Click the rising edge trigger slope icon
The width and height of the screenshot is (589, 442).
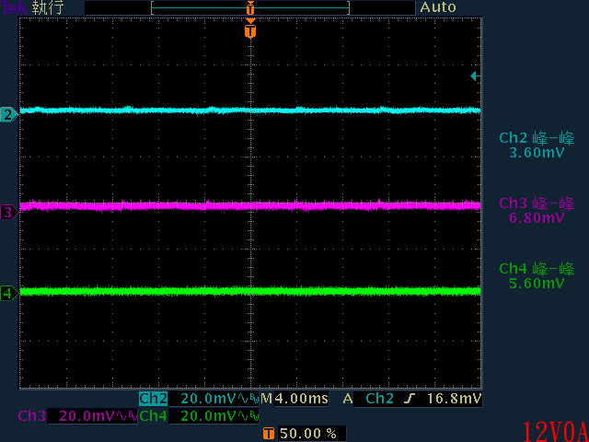pyautogui.click(x=410, y=399)
